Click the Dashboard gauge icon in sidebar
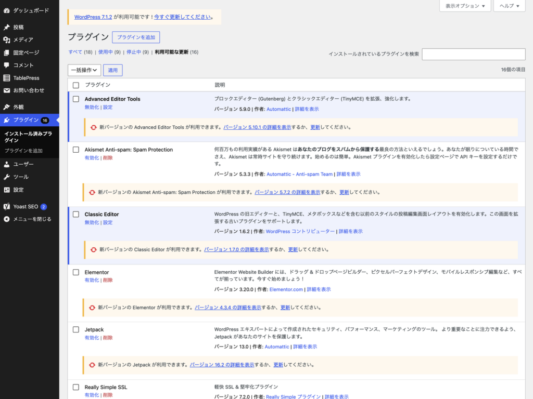 (6, 10)
